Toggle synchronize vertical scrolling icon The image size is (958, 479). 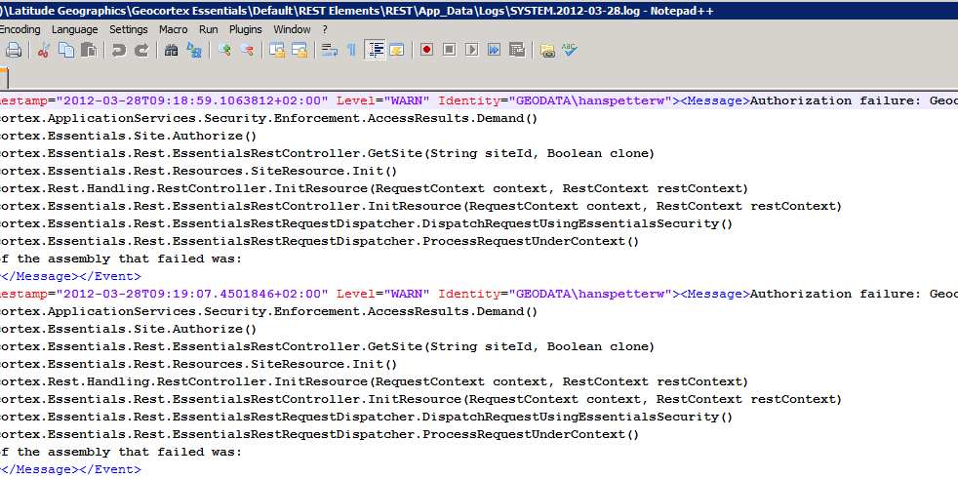tap(277, 50)
